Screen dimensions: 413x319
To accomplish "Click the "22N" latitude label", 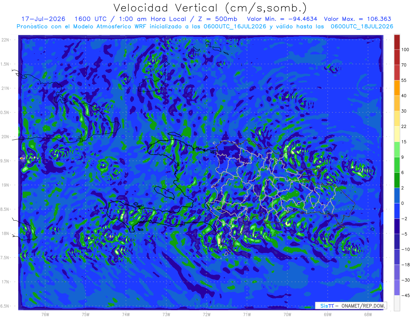I will point(5,40).
